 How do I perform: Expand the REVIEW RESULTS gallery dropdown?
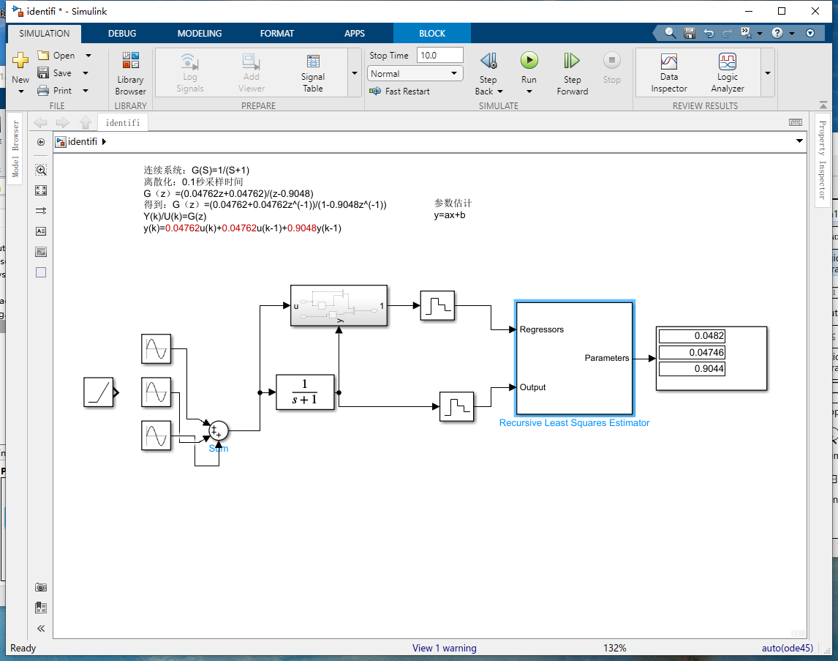(x=768, y=73)
